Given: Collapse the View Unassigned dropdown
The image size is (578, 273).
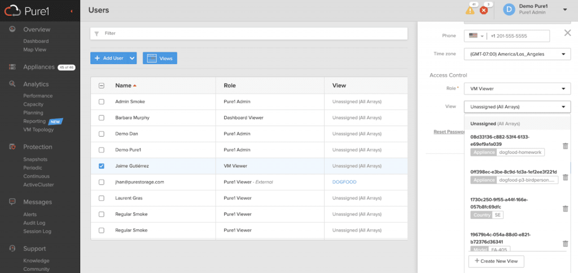Looking at the screenshot, I should click(518, 106).
